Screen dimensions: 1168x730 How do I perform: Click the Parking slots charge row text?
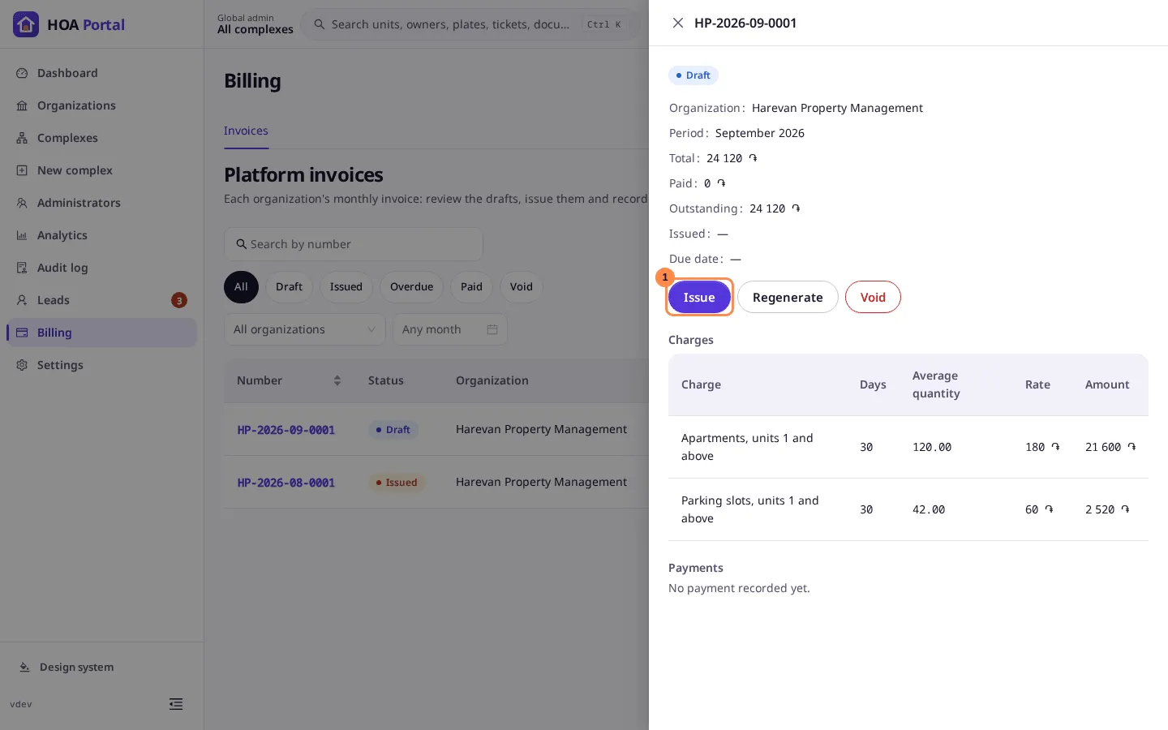[x=750, y=509]
